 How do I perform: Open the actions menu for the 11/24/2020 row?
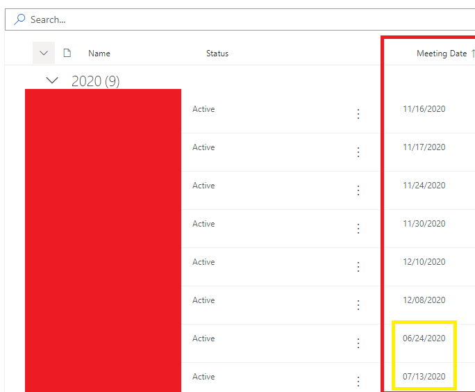(358, 190)
